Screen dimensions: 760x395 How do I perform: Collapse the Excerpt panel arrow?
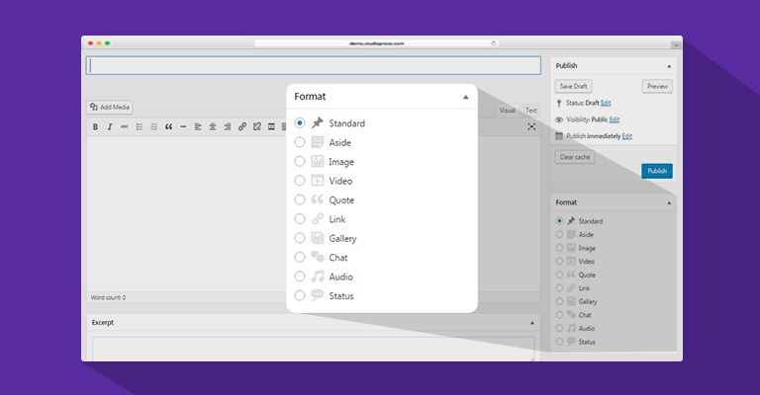[x=532, y=323]
